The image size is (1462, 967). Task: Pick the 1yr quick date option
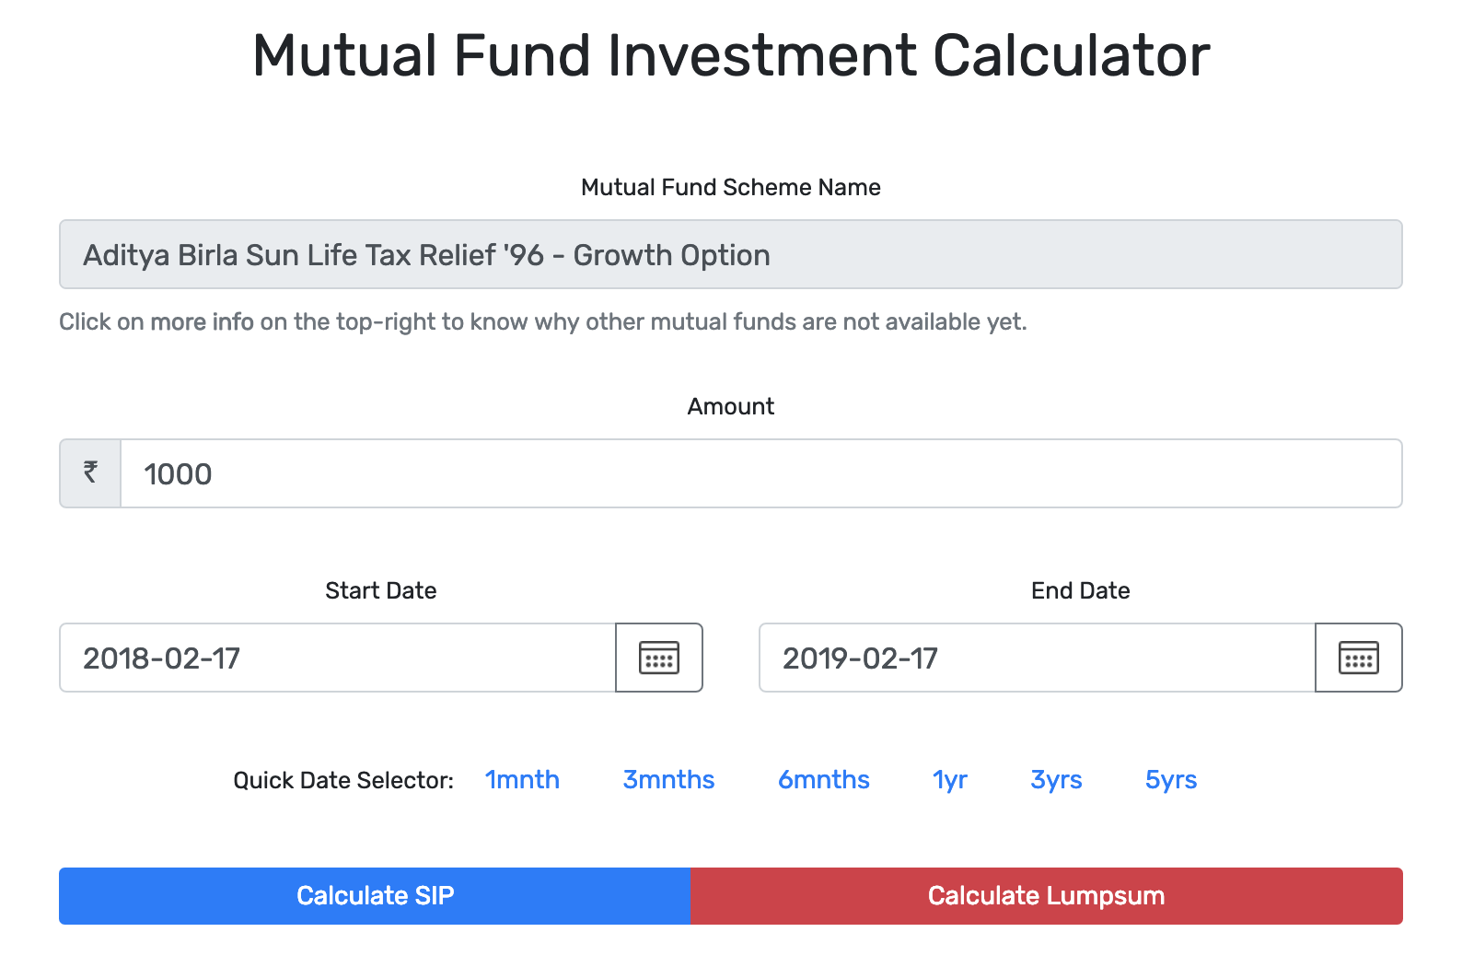pyautogui.click(x=949, y=780)
